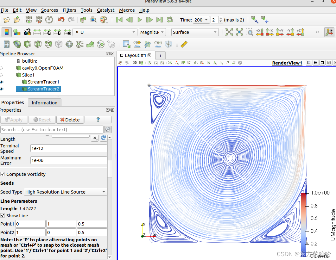Apply the Stream Tracer filter icon
This screenshot has width=336, height=260.
click(x=80, y=44)
